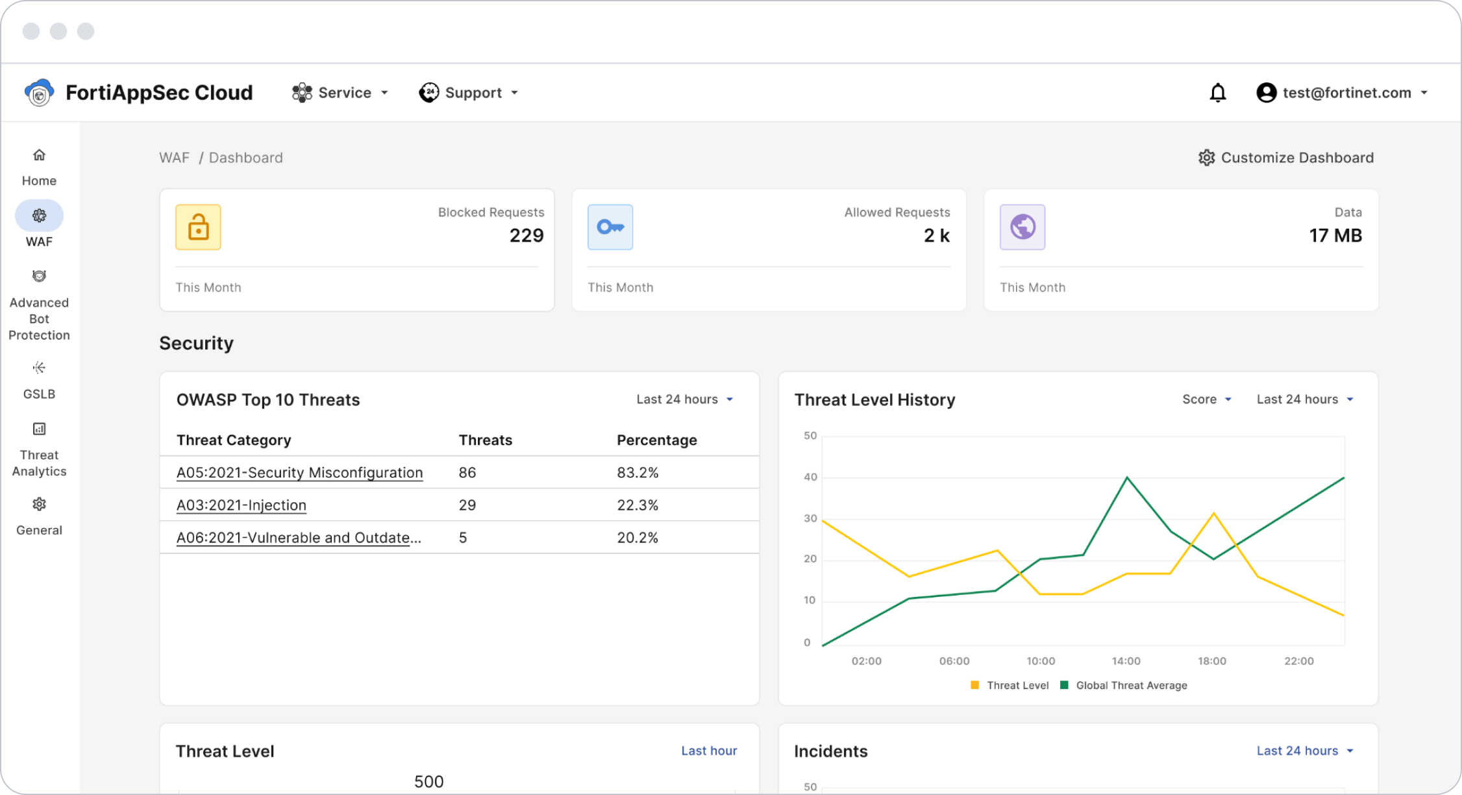1462x795 pixels.
Task: Open Threat Analytics panel
Action: (x=39, y=448)
